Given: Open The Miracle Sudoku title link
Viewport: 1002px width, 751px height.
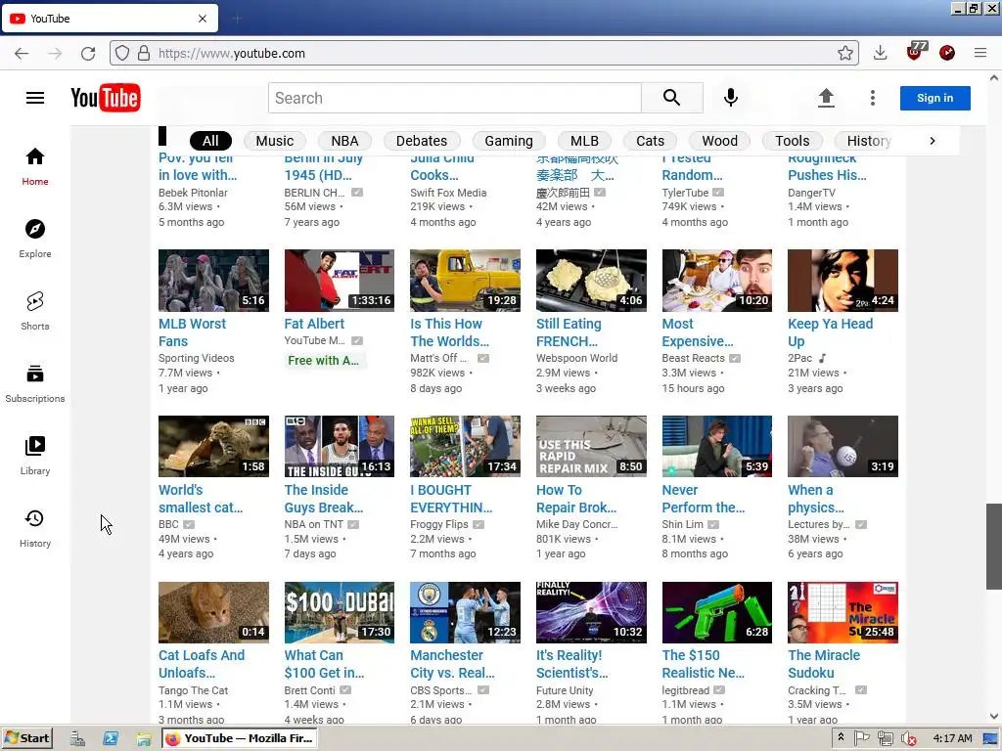Looking at the screenshot, I should click(824, 664).
